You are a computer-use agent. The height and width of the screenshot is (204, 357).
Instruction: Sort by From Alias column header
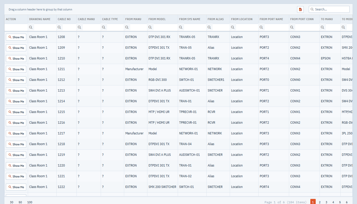pyautogui.click(x=218, y=19)
